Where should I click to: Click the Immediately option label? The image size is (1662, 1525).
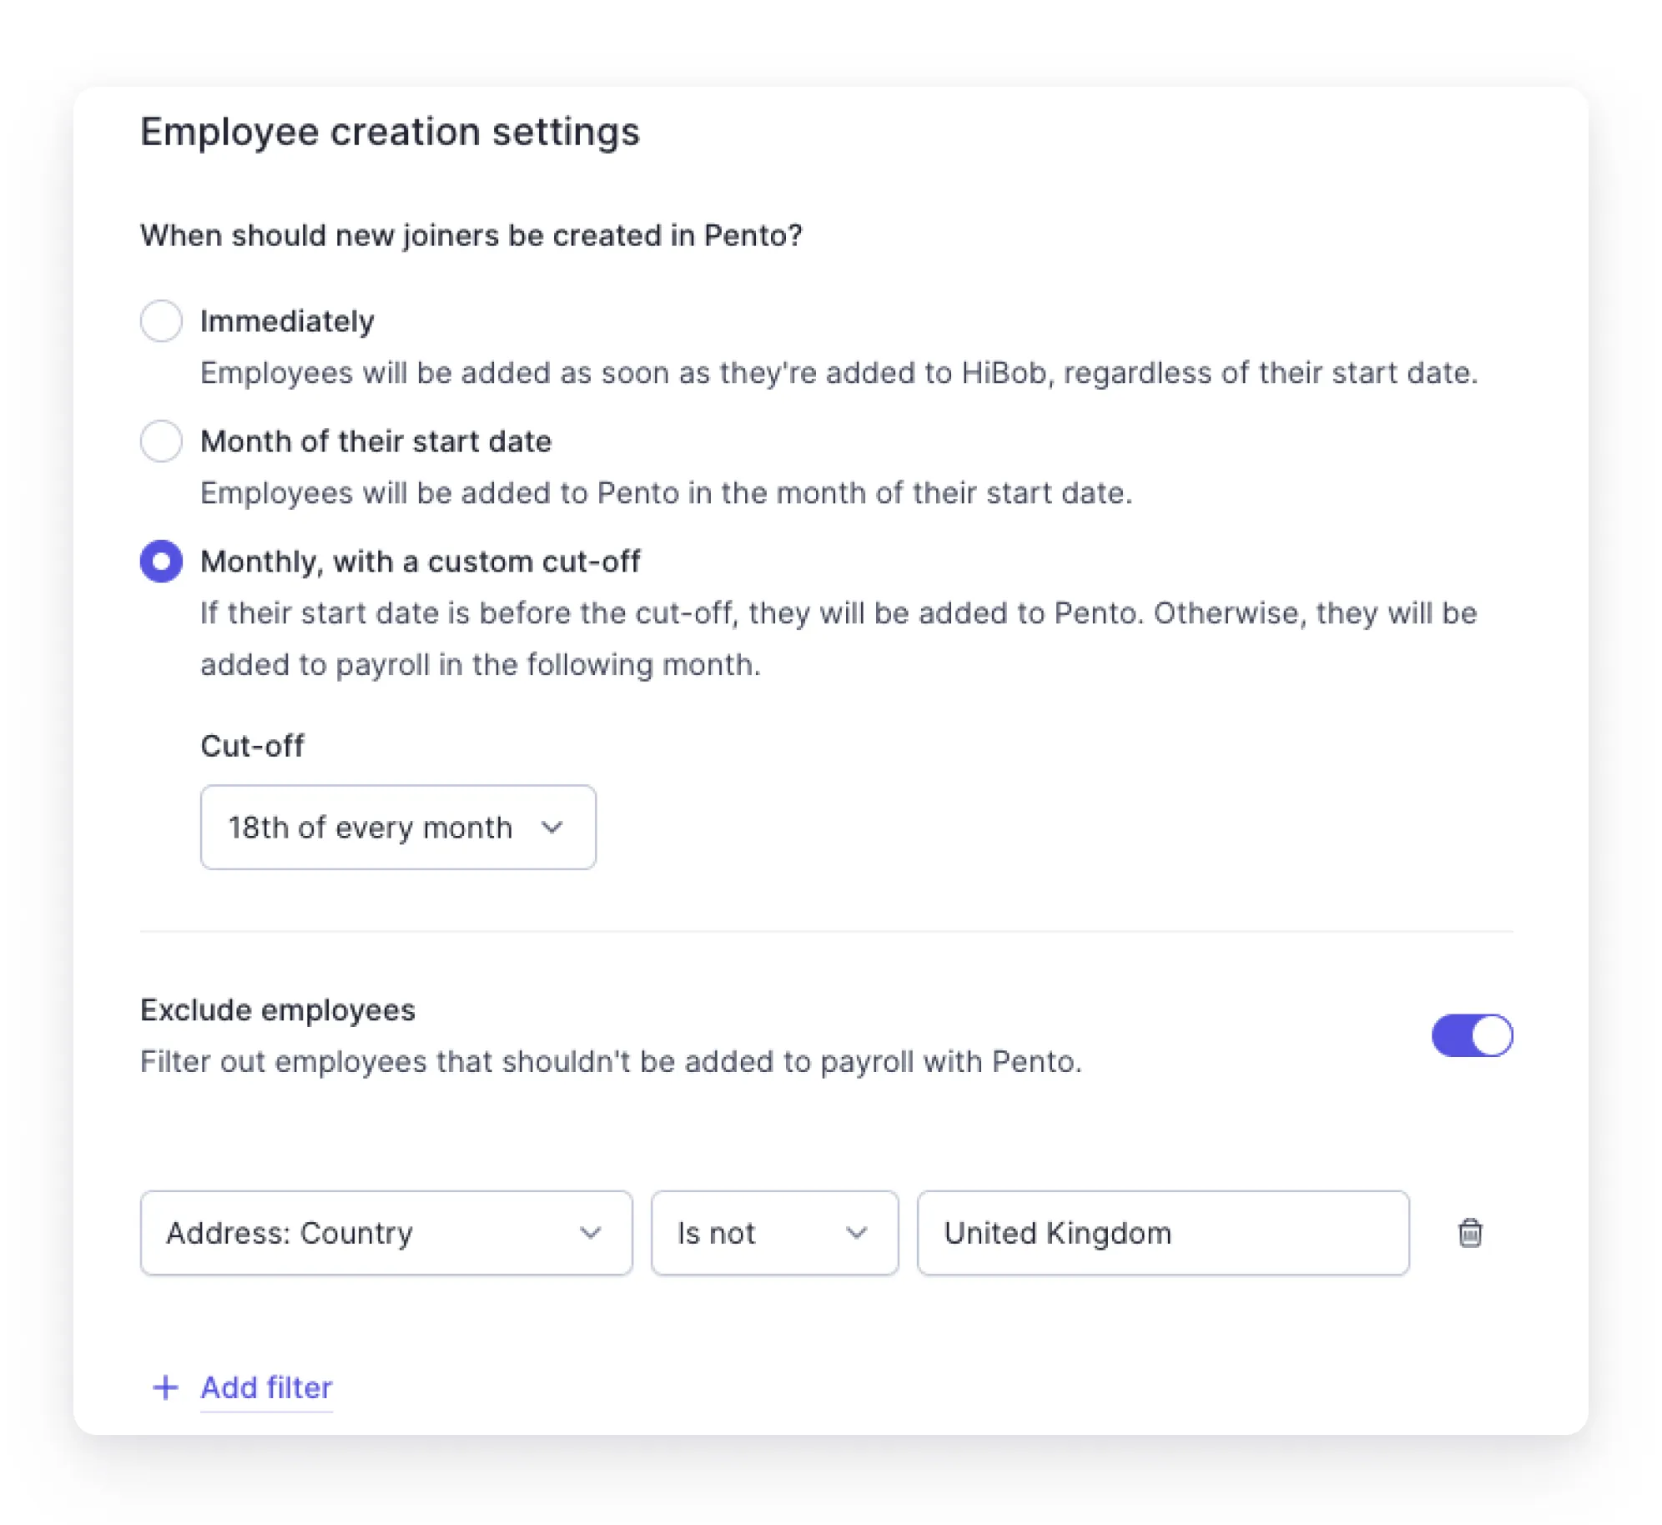click(x=287, y=321)
